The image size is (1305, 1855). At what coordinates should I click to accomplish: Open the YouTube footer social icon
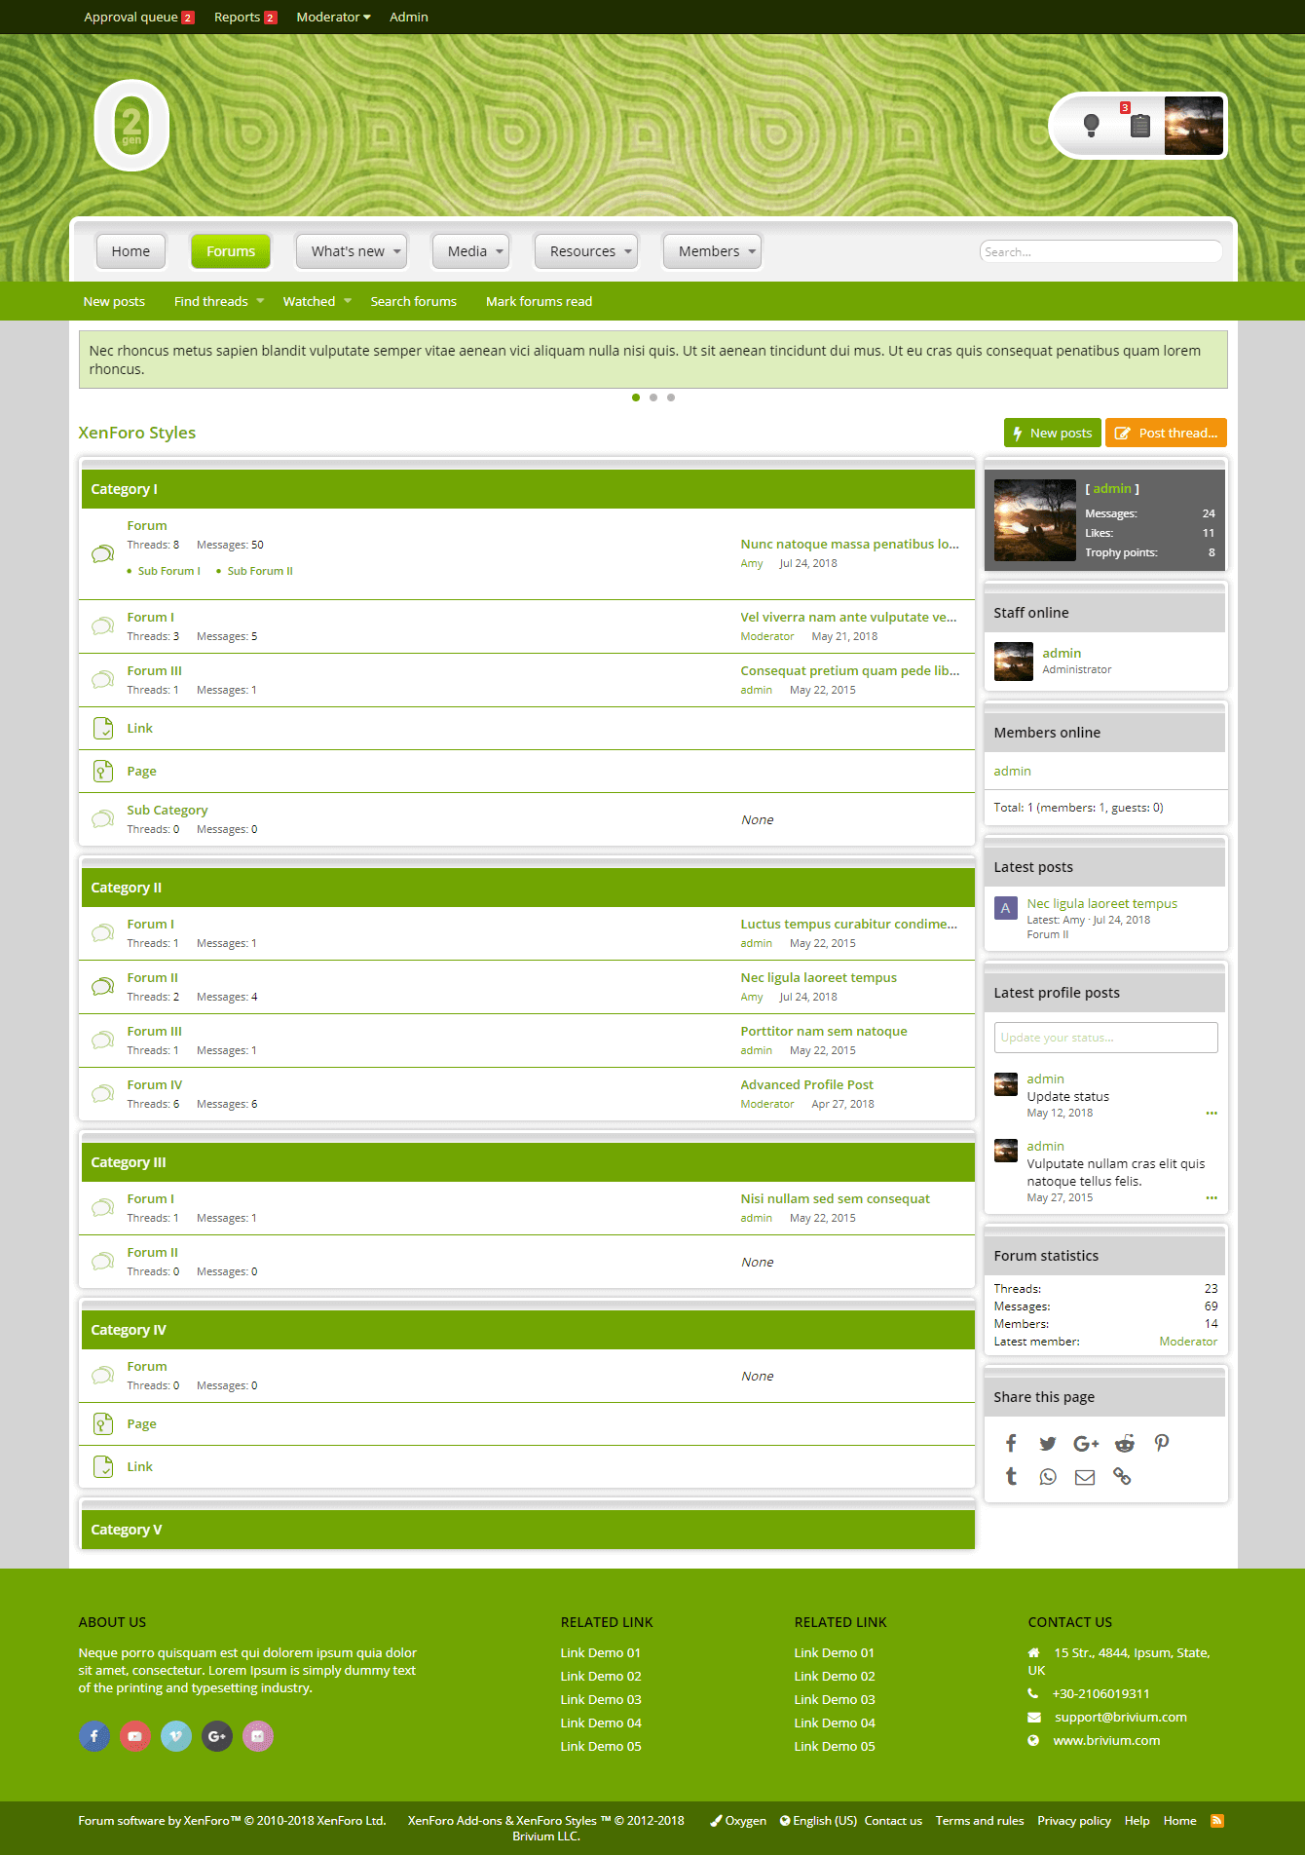(x=134, y=1736)
